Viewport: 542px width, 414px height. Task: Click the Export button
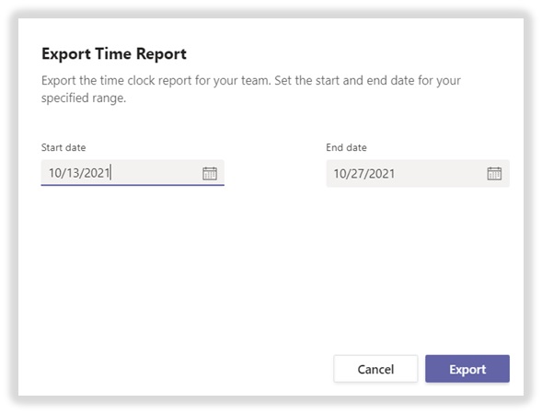[467, 369]
